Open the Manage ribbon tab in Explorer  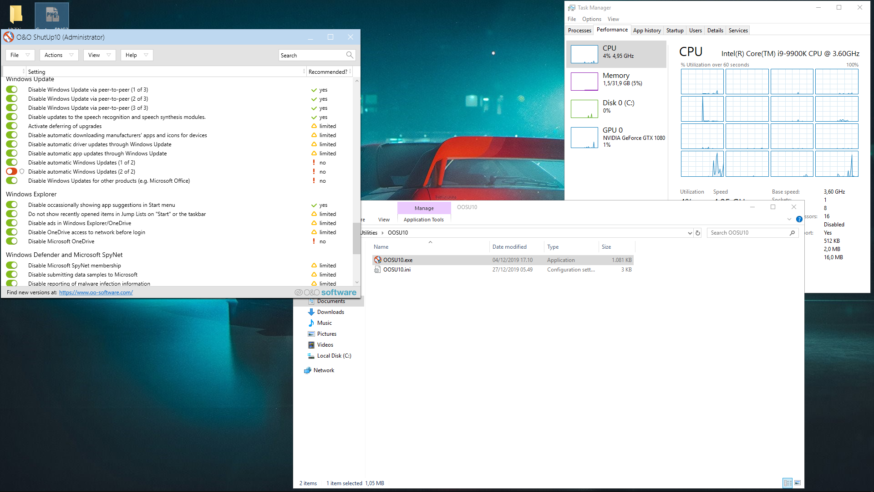[424, 208]
